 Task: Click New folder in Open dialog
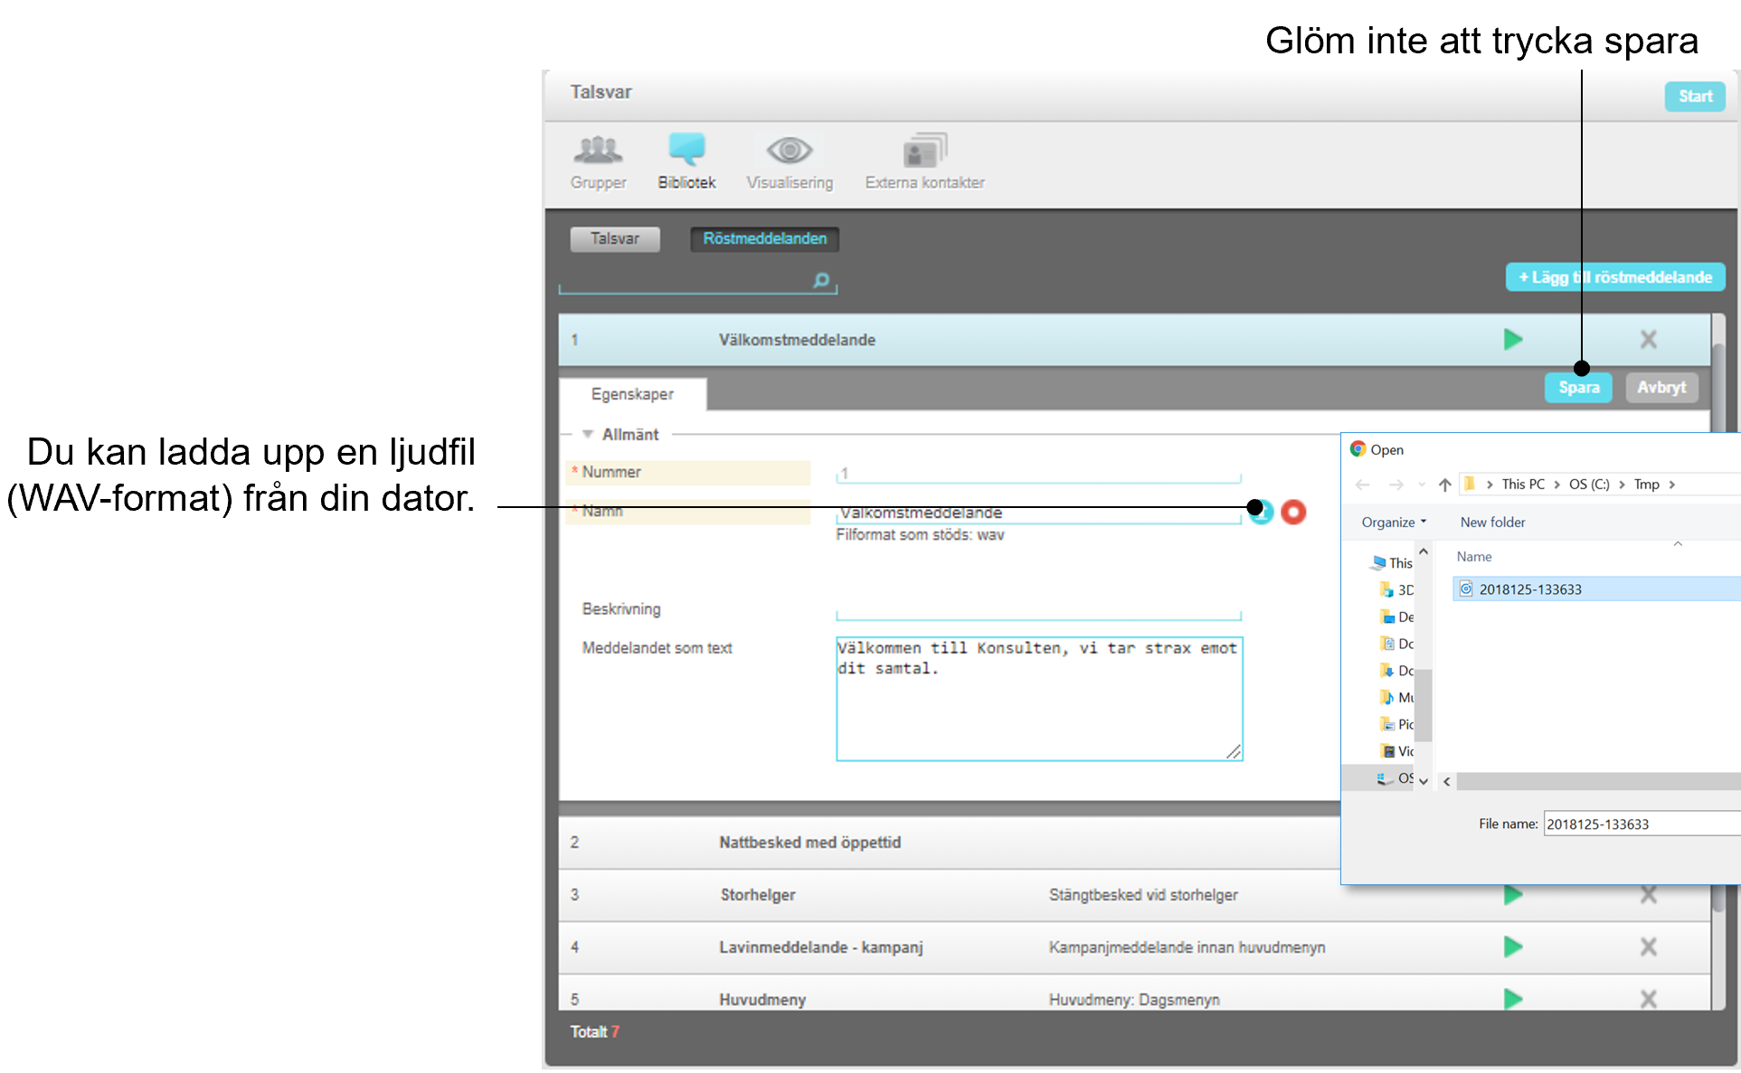pyautogui.click(x=1492, y=522)
